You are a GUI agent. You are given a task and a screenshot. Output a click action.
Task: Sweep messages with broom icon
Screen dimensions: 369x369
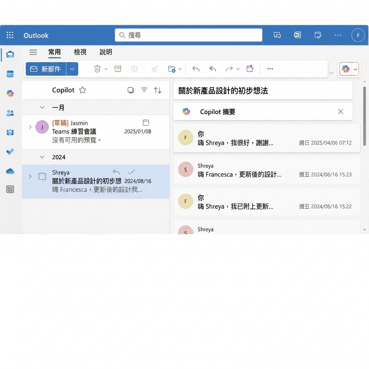click(x=155, y=69)
